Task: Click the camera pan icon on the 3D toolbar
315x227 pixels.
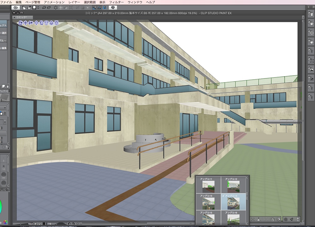Action: [26, 23]
